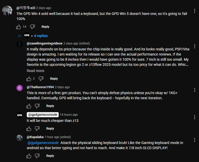This screenshot has width=199, height=162.
Task: Open options menu for the top comment
Action: tap(195, 11)
